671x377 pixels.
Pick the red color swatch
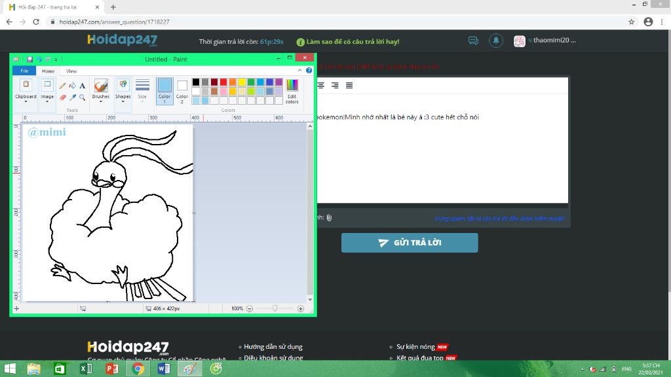click(223, 82)
